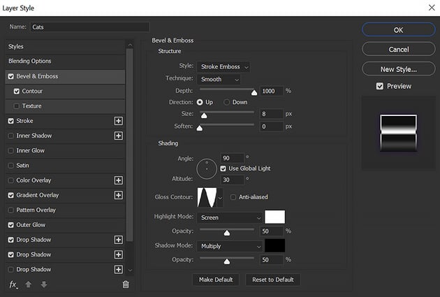This screenshot has height=297, width=440.
Task: Click the trash delete effect icon
Action: coord(126,284)
